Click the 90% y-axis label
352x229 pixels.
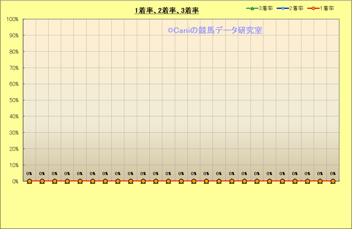(x=13, y=36)
